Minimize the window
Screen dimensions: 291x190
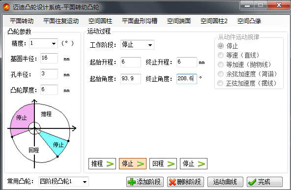(x=247, y=5)
